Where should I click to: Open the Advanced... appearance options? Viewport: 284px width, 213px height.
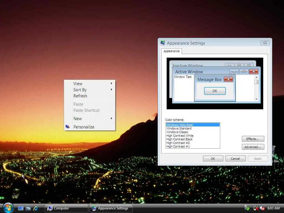(x=253, y=147)
